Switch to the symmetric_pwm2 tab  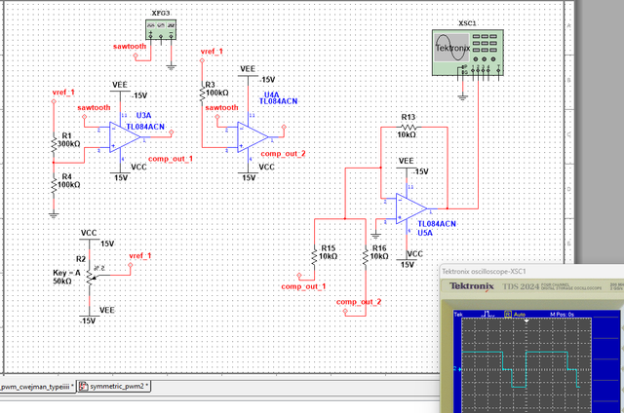pos(114,386)
